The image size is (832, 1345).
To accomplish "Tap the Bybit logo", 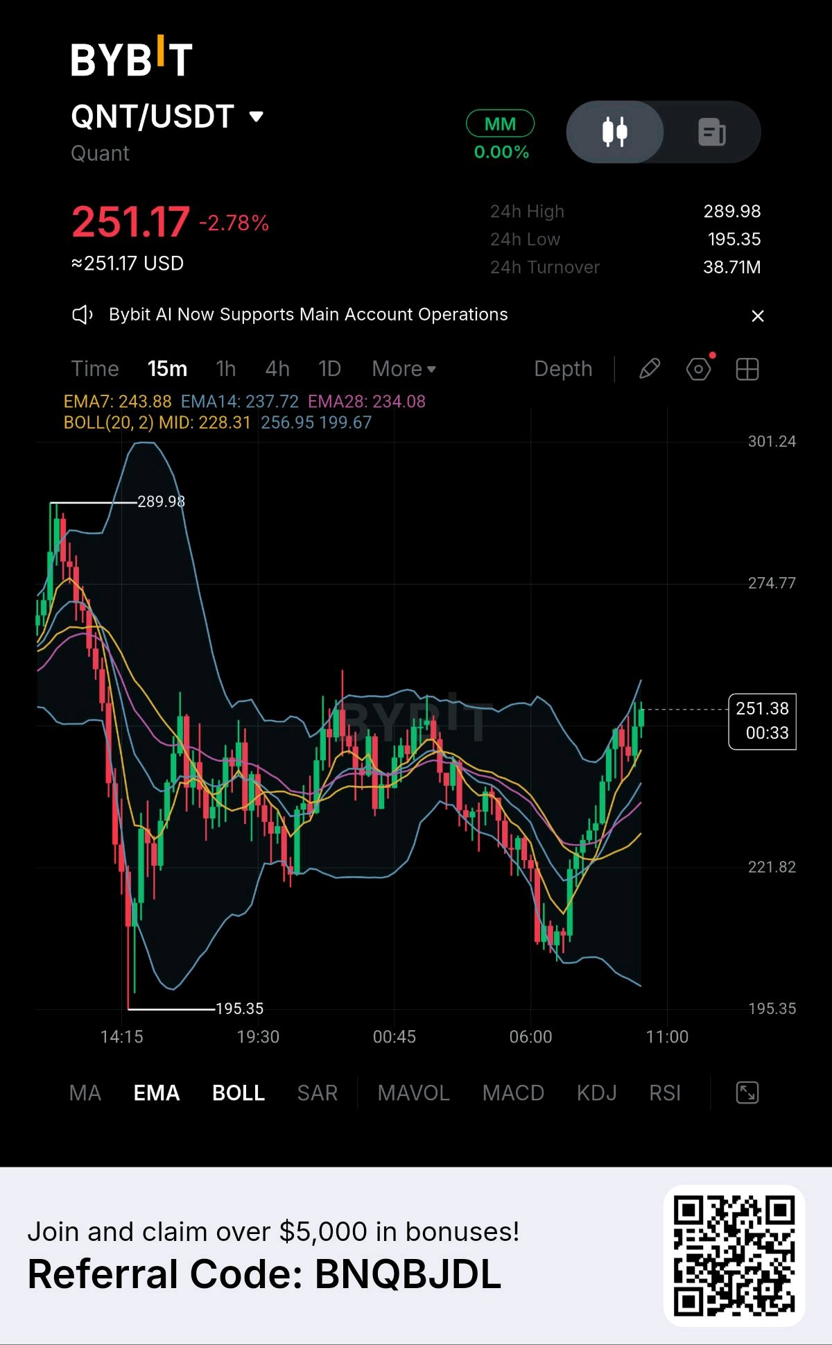I will (x=132, y=58).
